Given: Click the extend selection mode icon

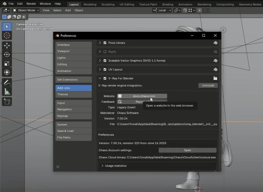Looking at the screenshot, I should [x=9, y=17].
